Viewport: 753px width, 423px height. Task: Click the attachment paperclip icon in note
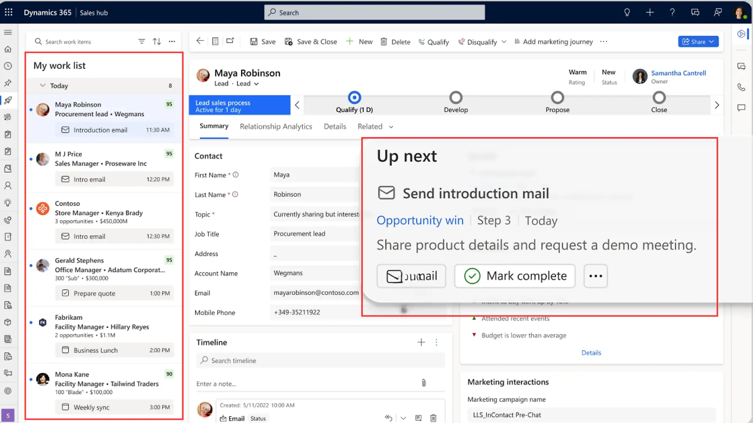(424, 383)
